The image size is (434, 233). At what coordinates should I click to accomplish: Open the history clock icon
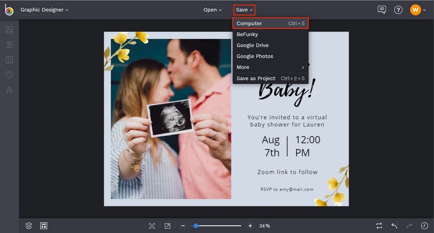tap(424, 226)
